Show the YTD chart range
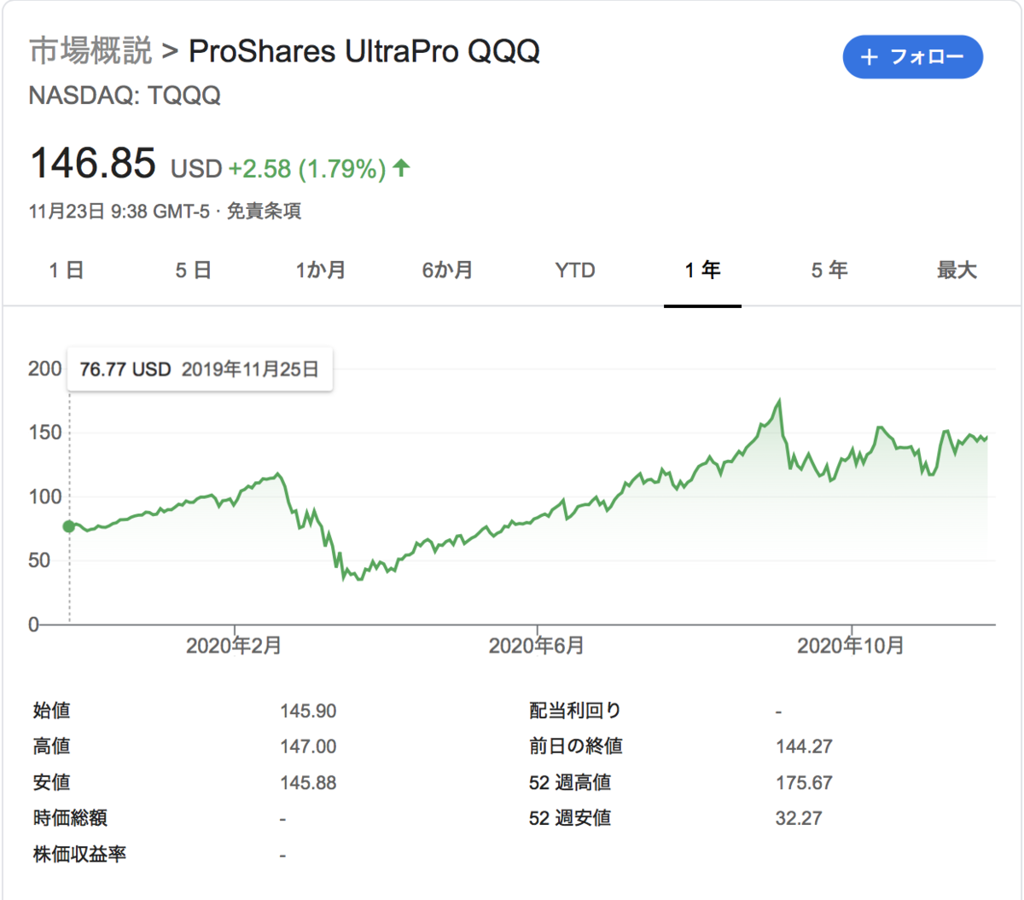Viewport: 1024px width, 900px height. [575, 270]
